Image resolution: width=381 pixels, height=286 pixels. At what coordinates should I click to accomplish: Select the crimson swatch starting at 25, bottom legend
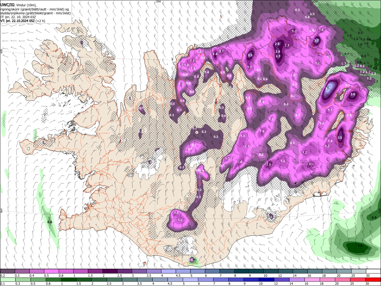[x=358, y=280]
